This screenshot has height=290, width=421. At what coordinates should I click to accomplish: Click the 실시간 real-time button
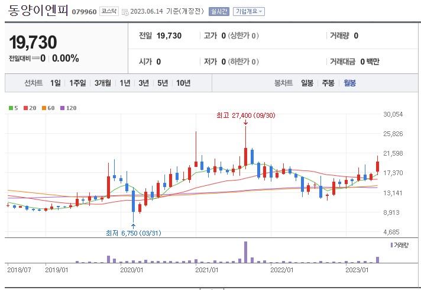point(219,11)
